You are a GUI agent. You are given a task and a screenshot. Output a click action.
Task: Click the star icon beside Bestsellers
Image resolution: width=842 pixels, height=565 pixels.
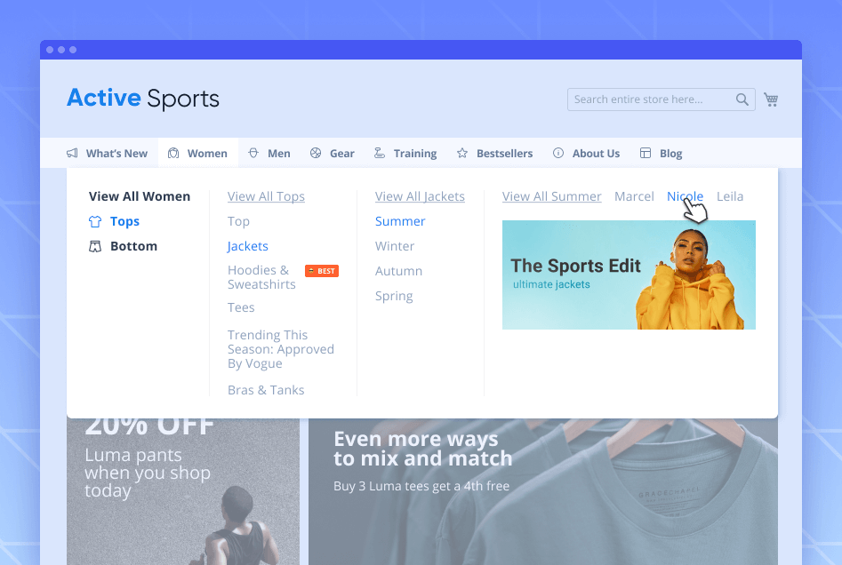pyautogui.click(x=462, y=154)
